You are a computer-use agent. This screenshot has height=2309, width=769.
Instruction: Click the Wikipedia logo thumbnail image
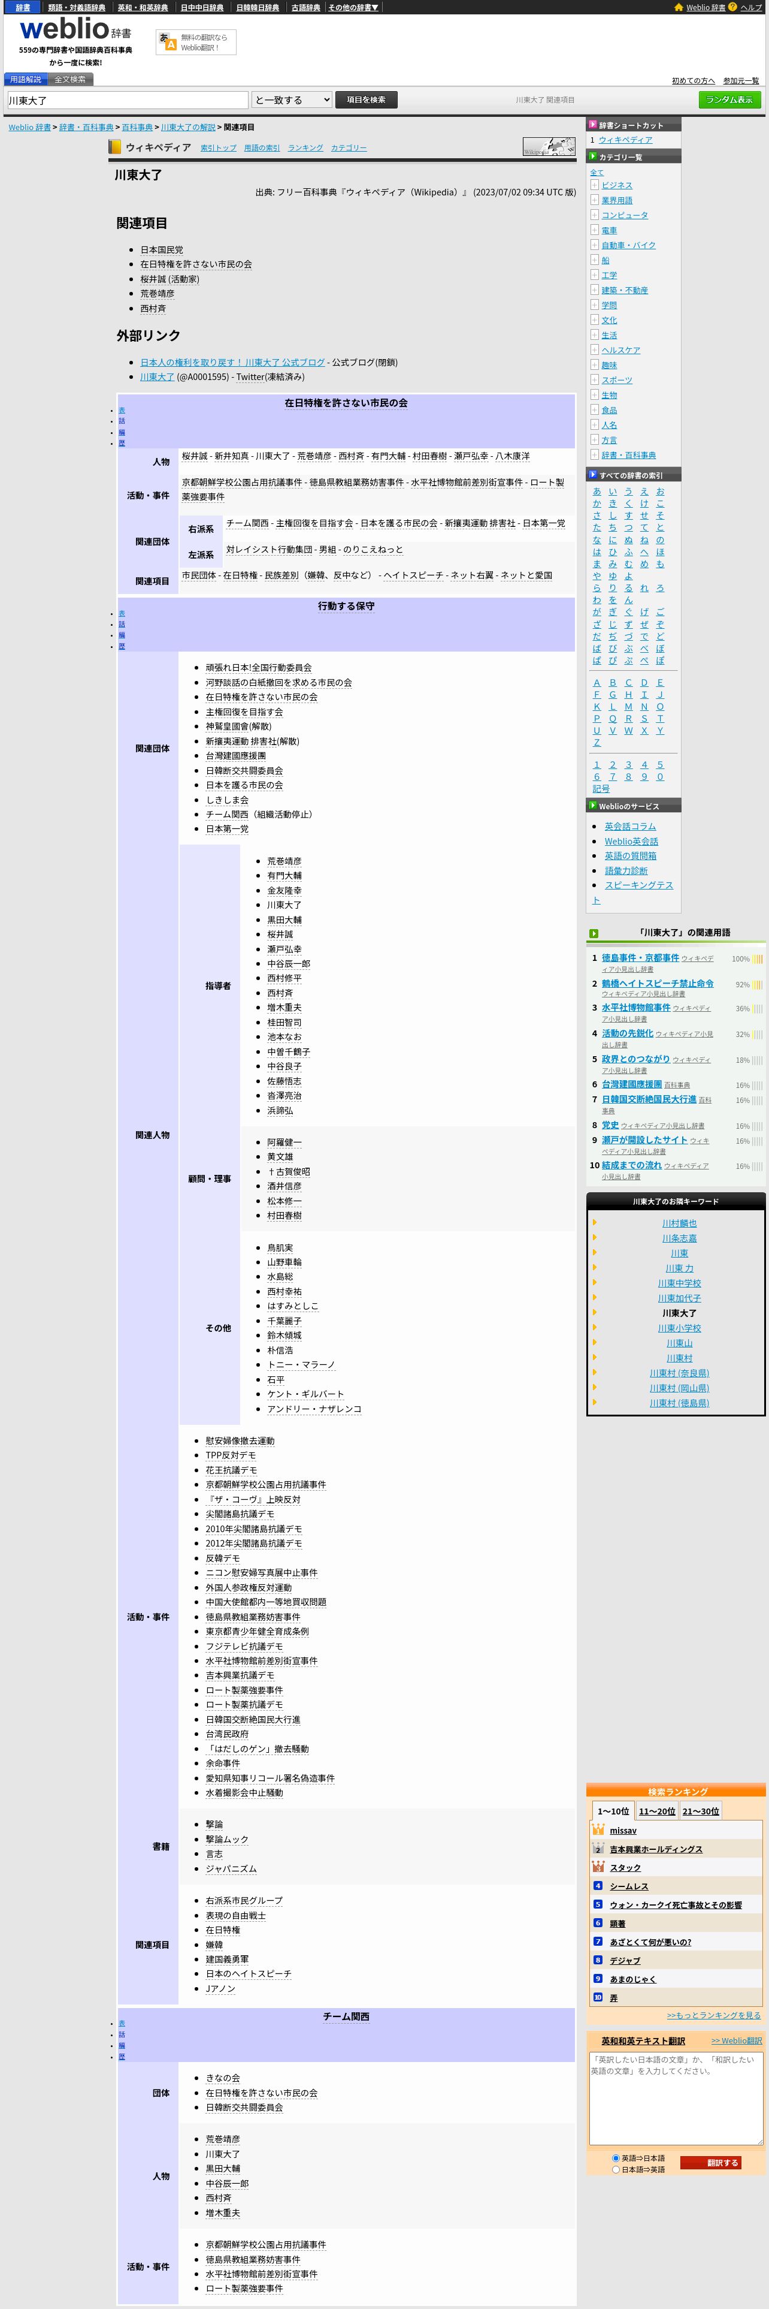(x=549, y=147)
